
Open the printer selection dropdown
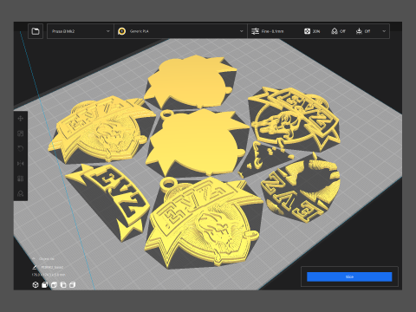point(81,31)
